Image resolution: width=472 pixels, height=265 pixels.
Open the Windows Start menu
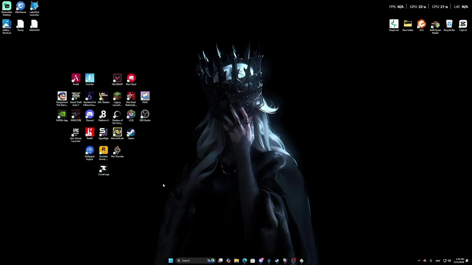point(171,261)
